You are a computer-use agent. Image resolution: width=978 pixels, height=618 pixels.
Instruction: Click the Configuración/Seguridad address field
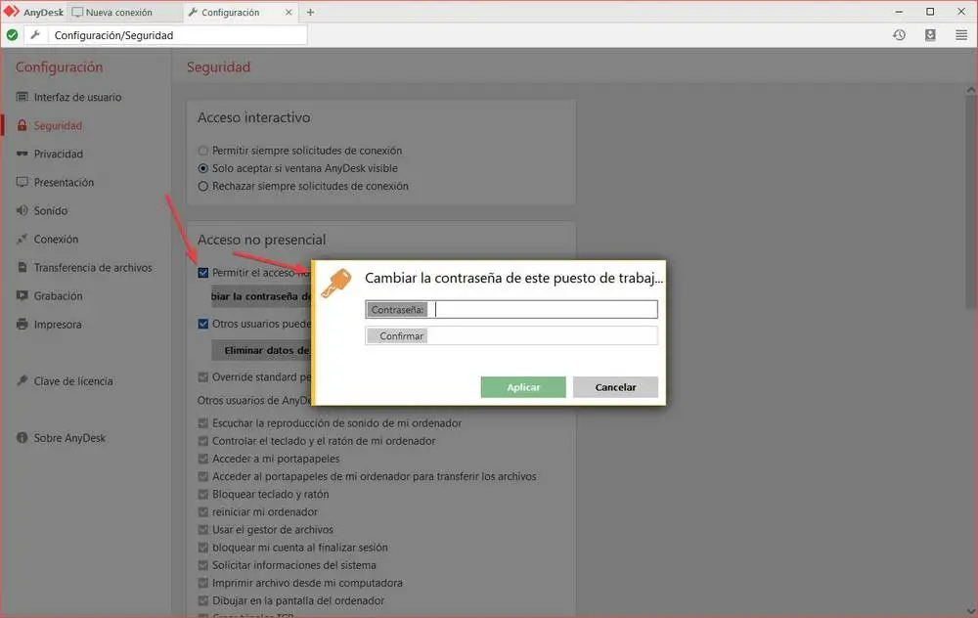178,35
